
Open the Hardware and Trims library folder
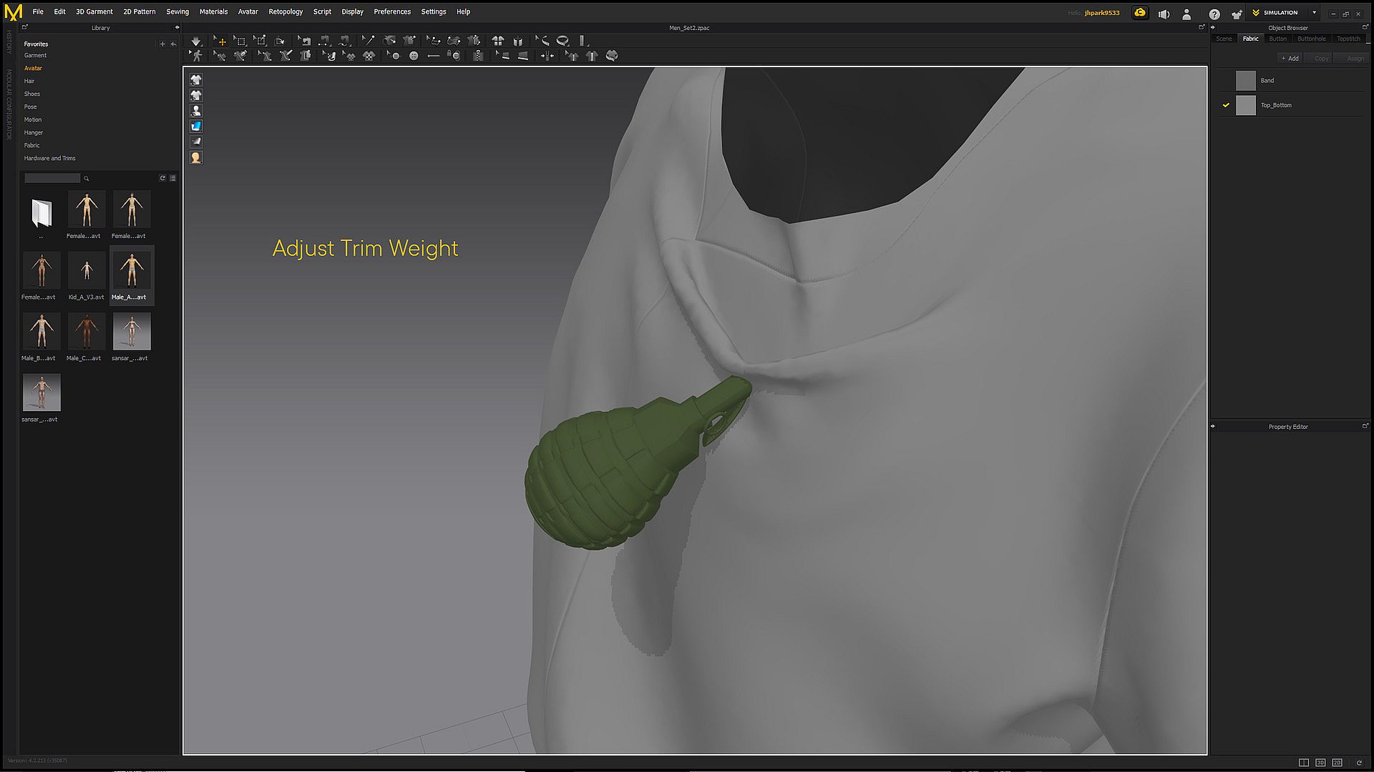[49, 158]
